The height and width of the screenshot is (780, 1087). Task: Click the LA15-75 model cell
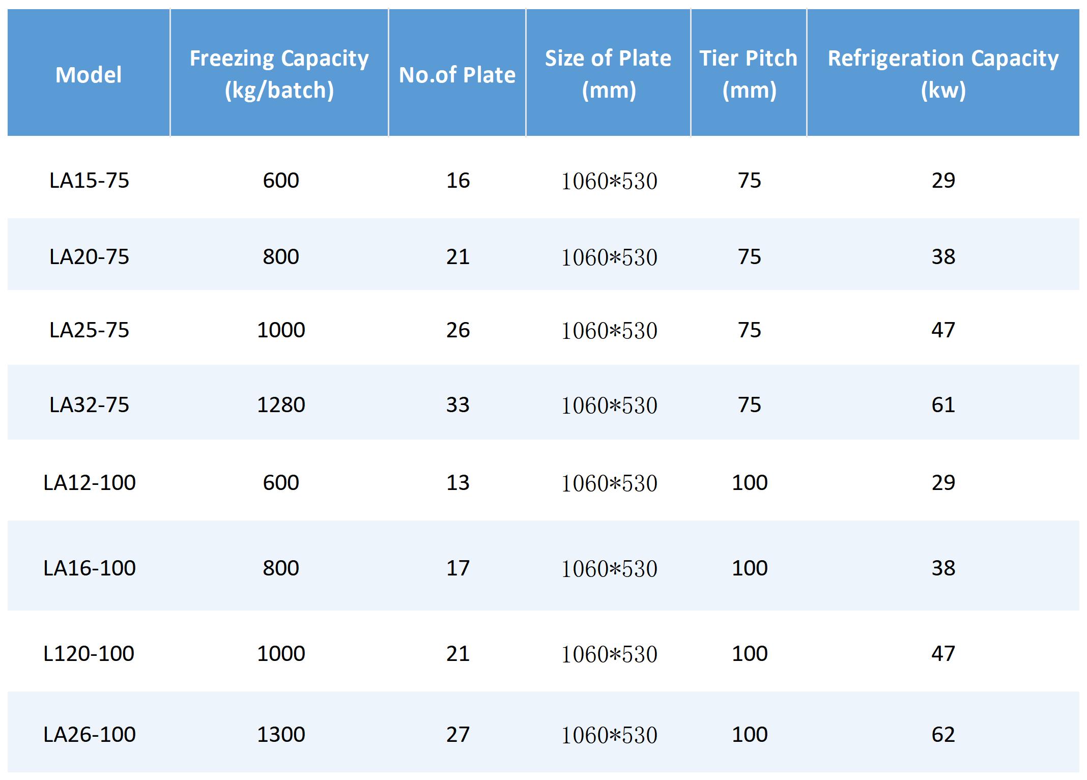pyautogui.click(x=89, y=181)
